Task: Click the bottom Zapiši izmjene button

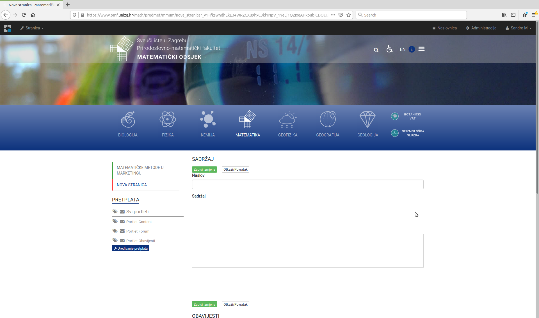Action: pos(204,305)
